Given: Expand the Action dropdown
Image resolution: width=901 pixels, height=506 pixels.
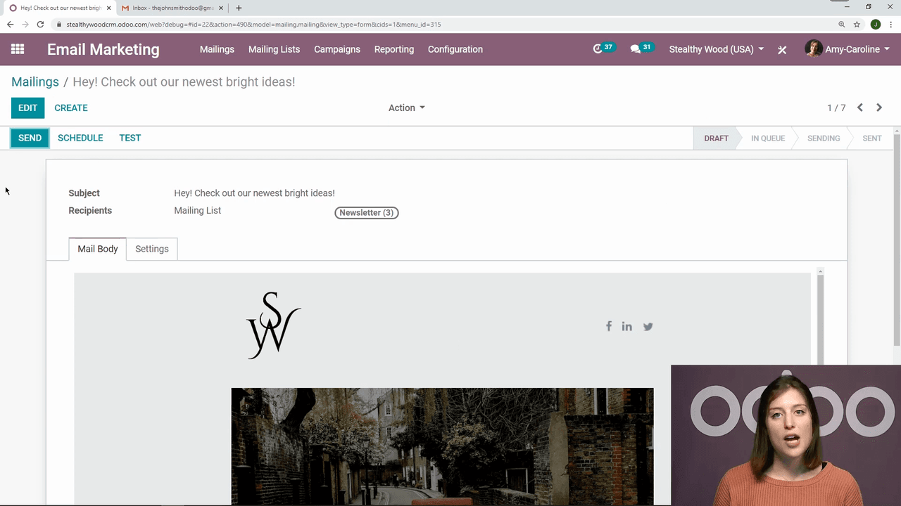Looking at the screenshot, I should point(406,108).
